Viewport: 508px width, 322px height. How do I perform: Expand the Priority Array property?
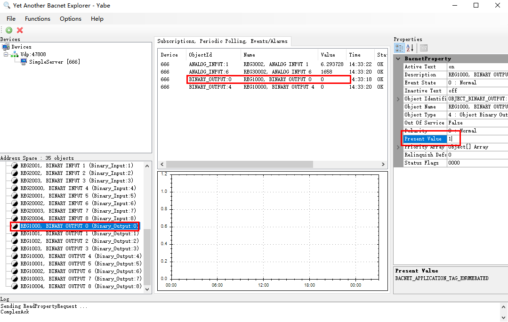[398, 147]
